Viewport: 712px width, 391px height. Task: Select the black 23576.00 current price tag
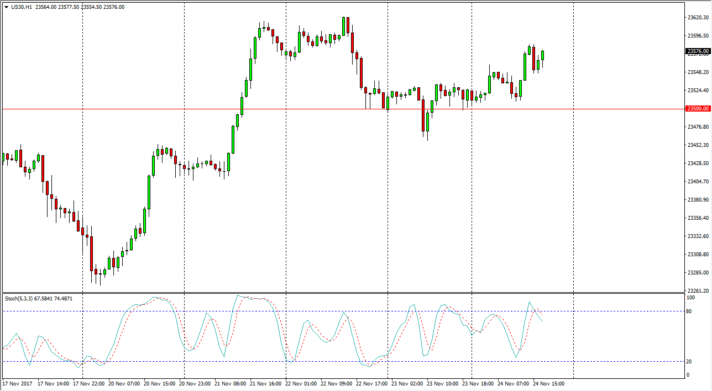(x=698, y=51)
